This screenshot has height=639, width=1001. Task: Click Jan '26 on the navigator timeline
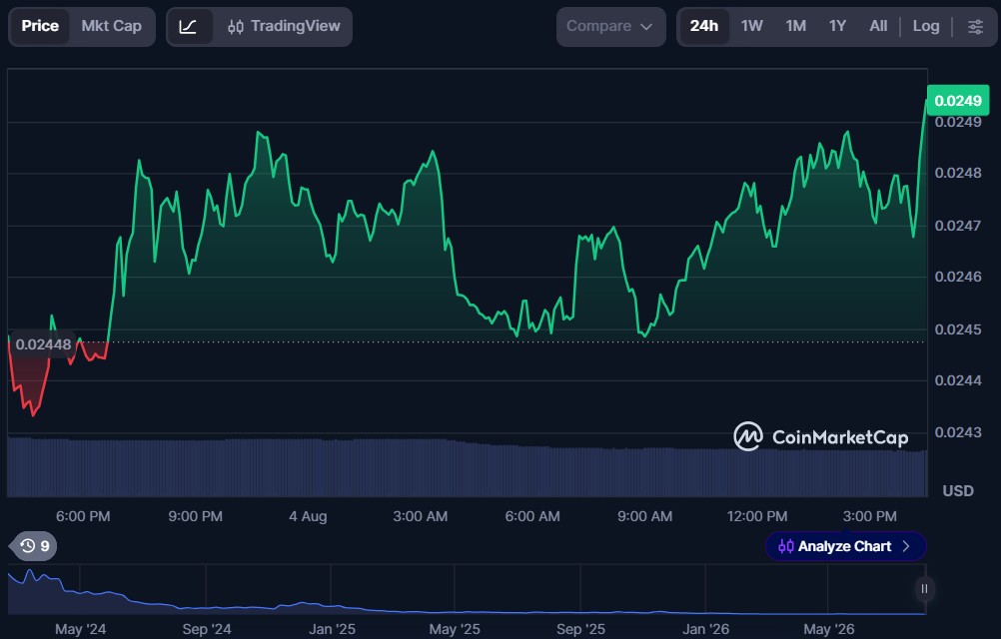point(705,629)
